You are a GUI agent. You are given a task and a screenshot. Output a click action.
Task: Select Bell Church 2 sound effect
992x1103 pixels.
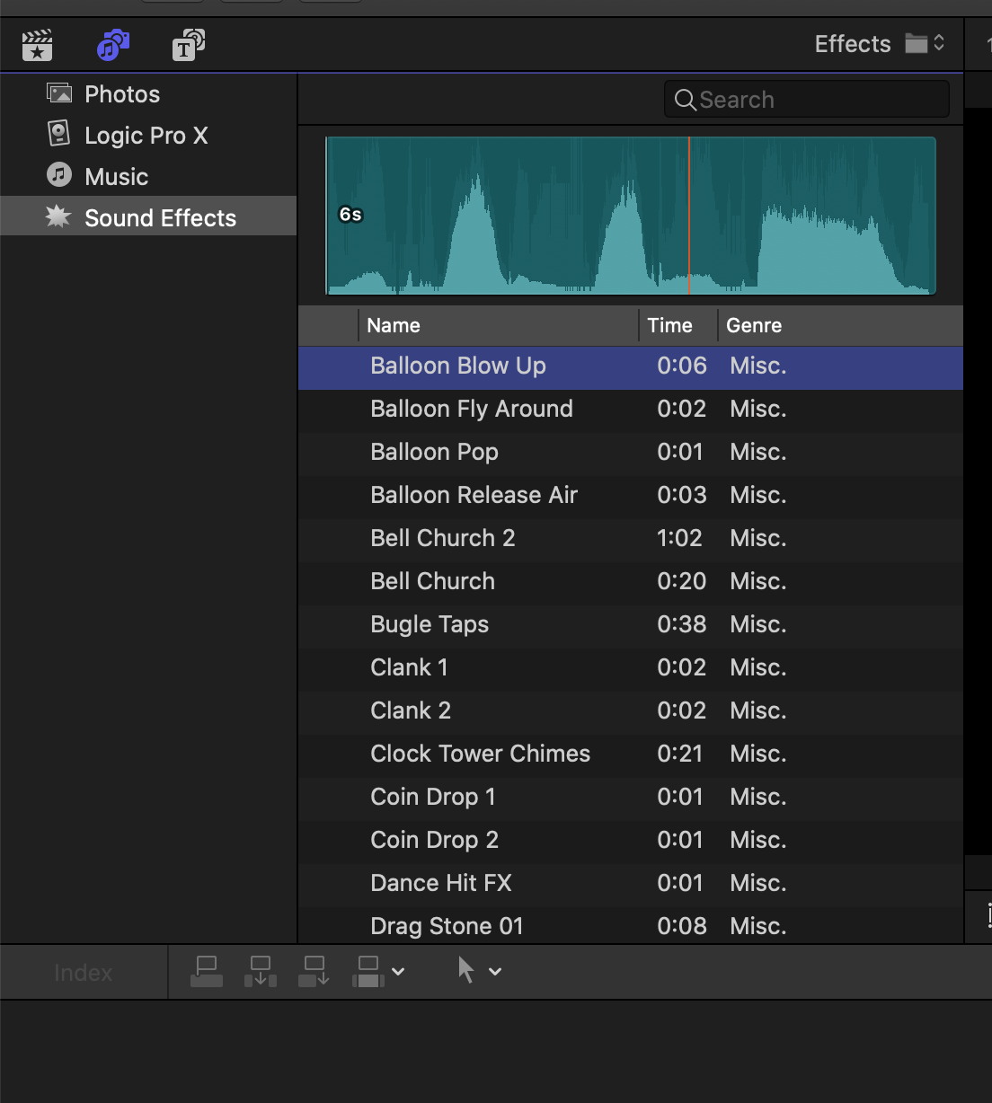pos(631,539)
